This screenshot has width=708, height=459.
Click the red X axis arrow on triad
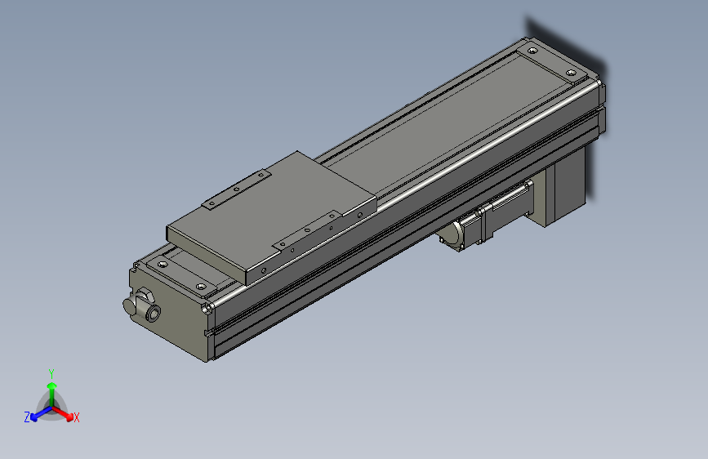tap(63, 413)
